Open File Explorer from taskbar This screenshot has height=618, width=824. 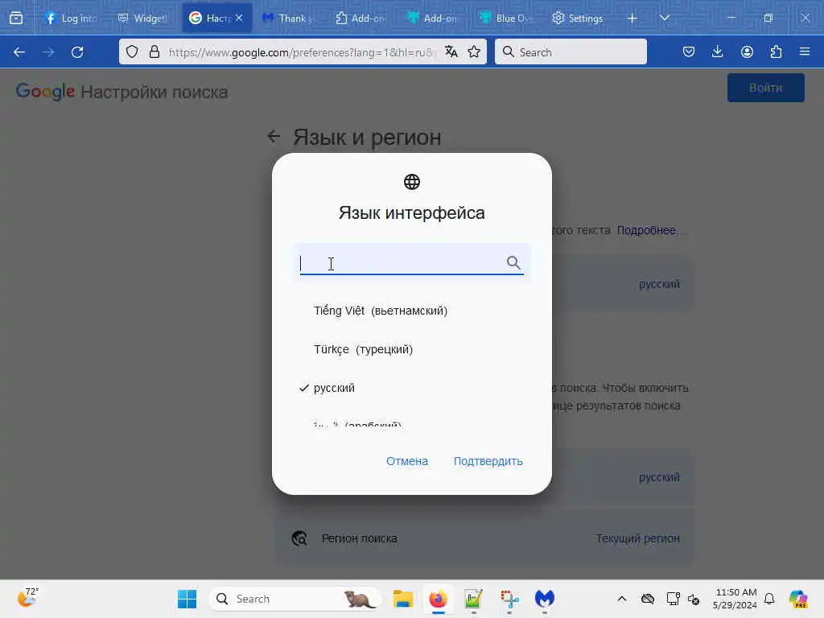click(x=403, y=599)
